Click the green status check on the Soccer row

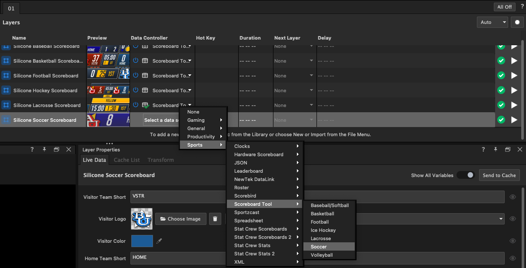501,120
